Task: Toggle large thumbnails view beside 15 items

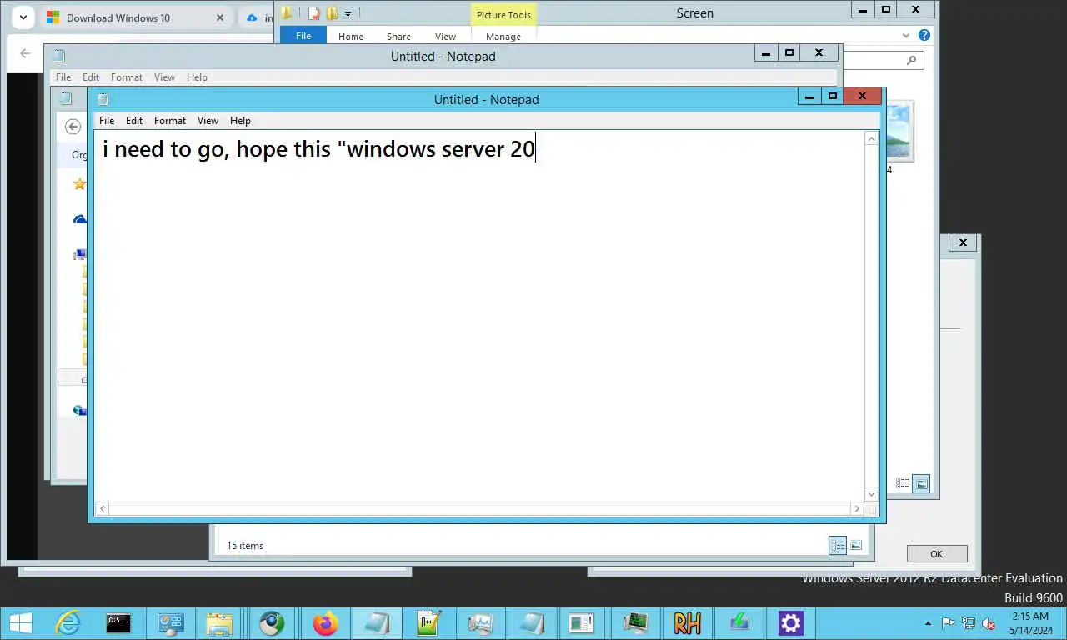Action: [x=856, y=545]
